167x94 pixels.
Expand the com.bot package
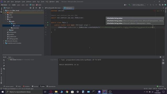pyautogui.click(x=11, y=26)
